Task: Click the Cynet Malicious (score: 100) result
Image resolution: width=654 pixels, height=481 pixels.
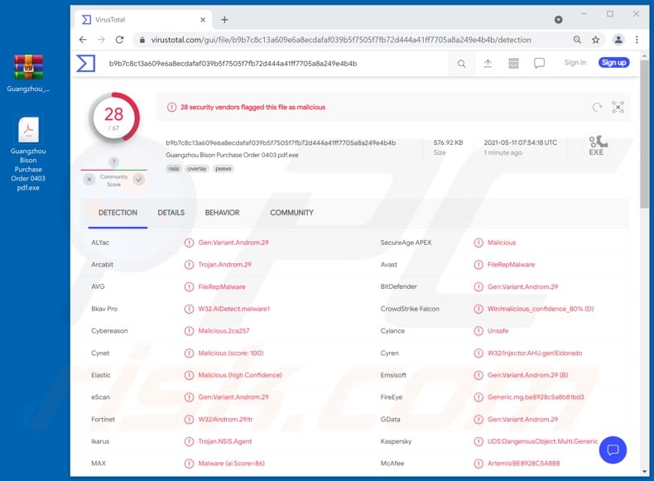Action: coord(231,353)
